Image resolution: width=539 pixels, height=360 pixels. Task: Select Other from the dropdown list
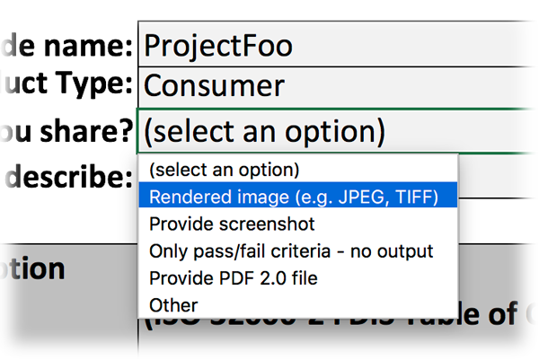tap(297, 304)
